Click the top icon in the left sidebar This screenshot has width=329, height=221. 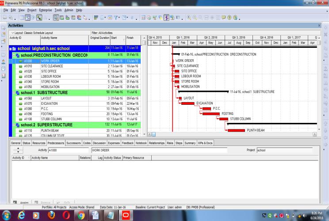tap(4, 28)
